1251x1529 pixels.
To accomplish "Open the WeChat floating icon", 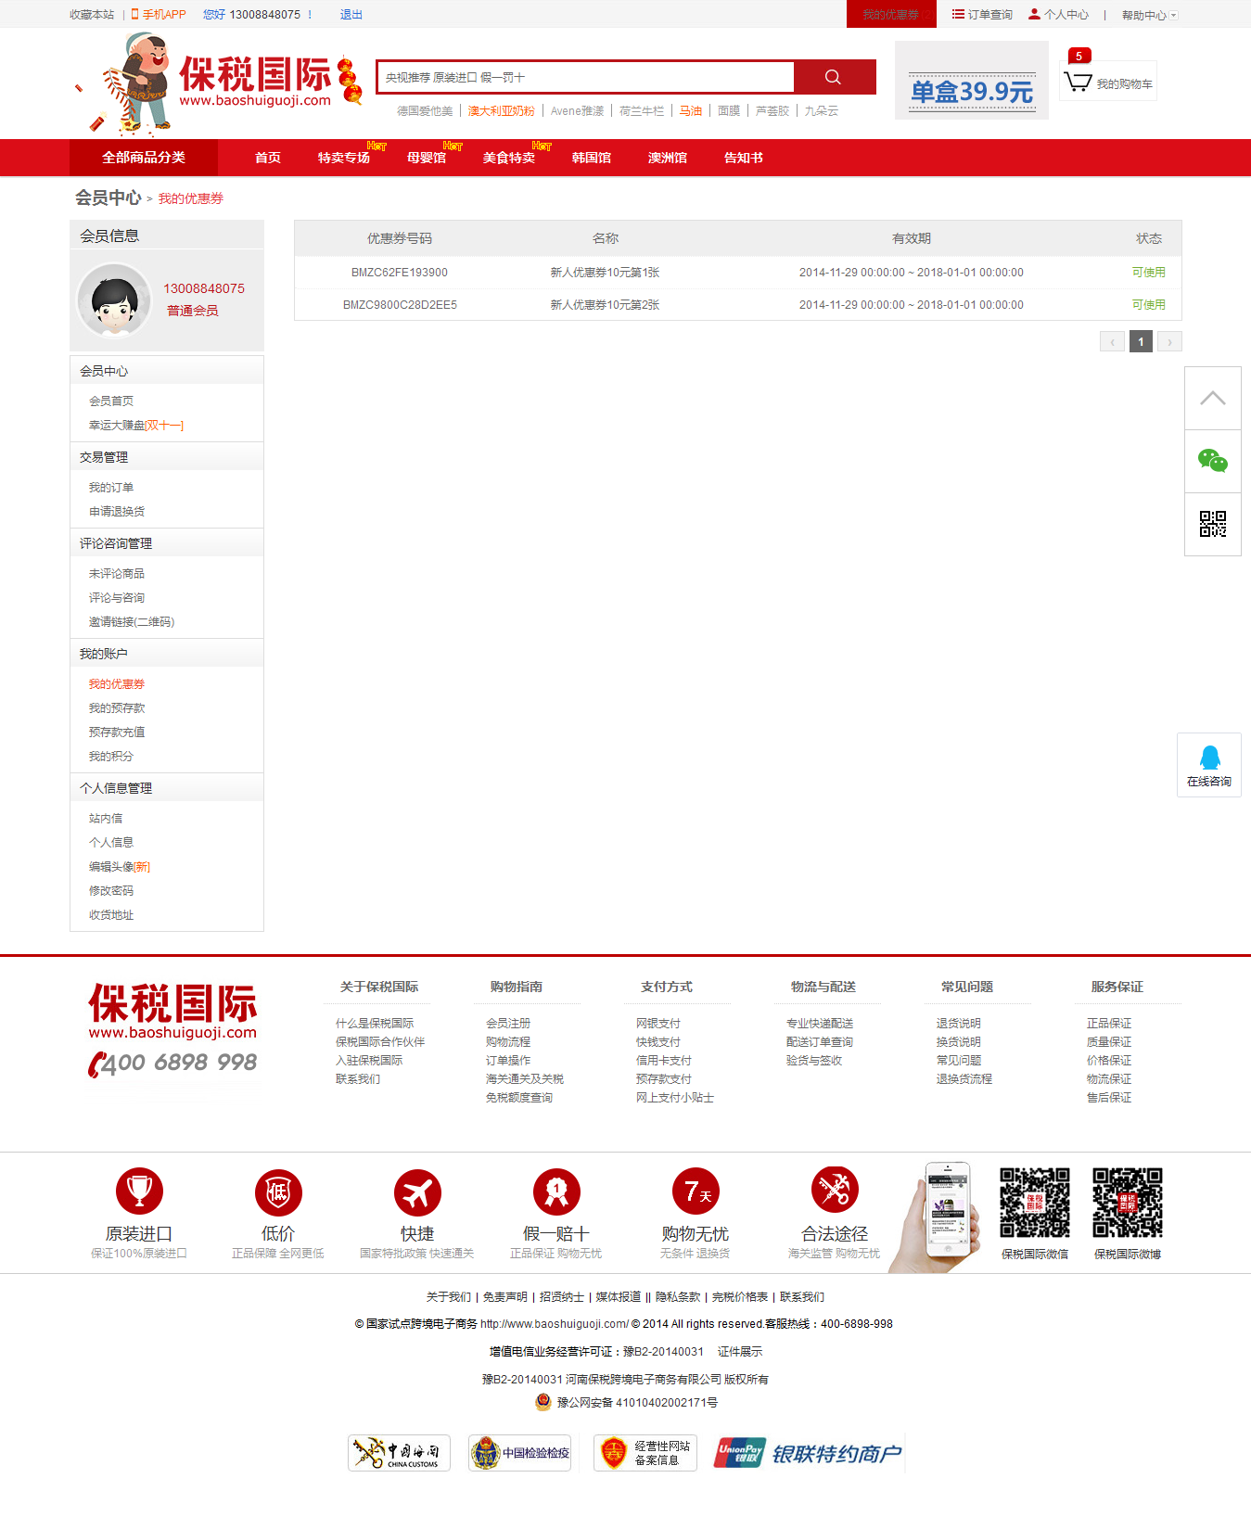I will [x=1213, y=461].
